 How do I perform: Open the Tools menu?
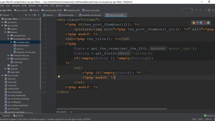click(x=46, y=6)
